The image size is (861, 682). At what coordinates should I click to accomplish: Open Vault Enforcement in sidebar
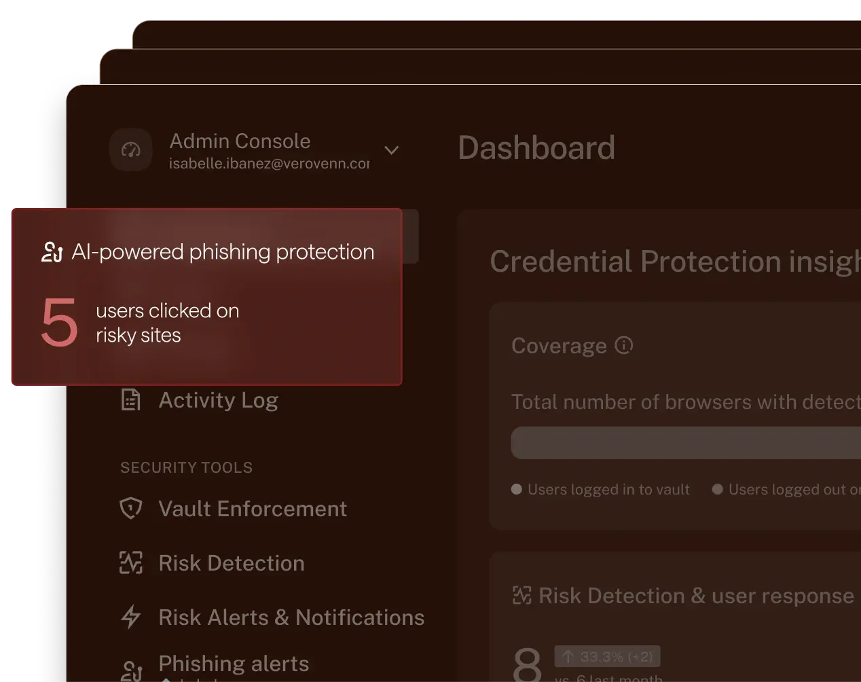point(253,509)
